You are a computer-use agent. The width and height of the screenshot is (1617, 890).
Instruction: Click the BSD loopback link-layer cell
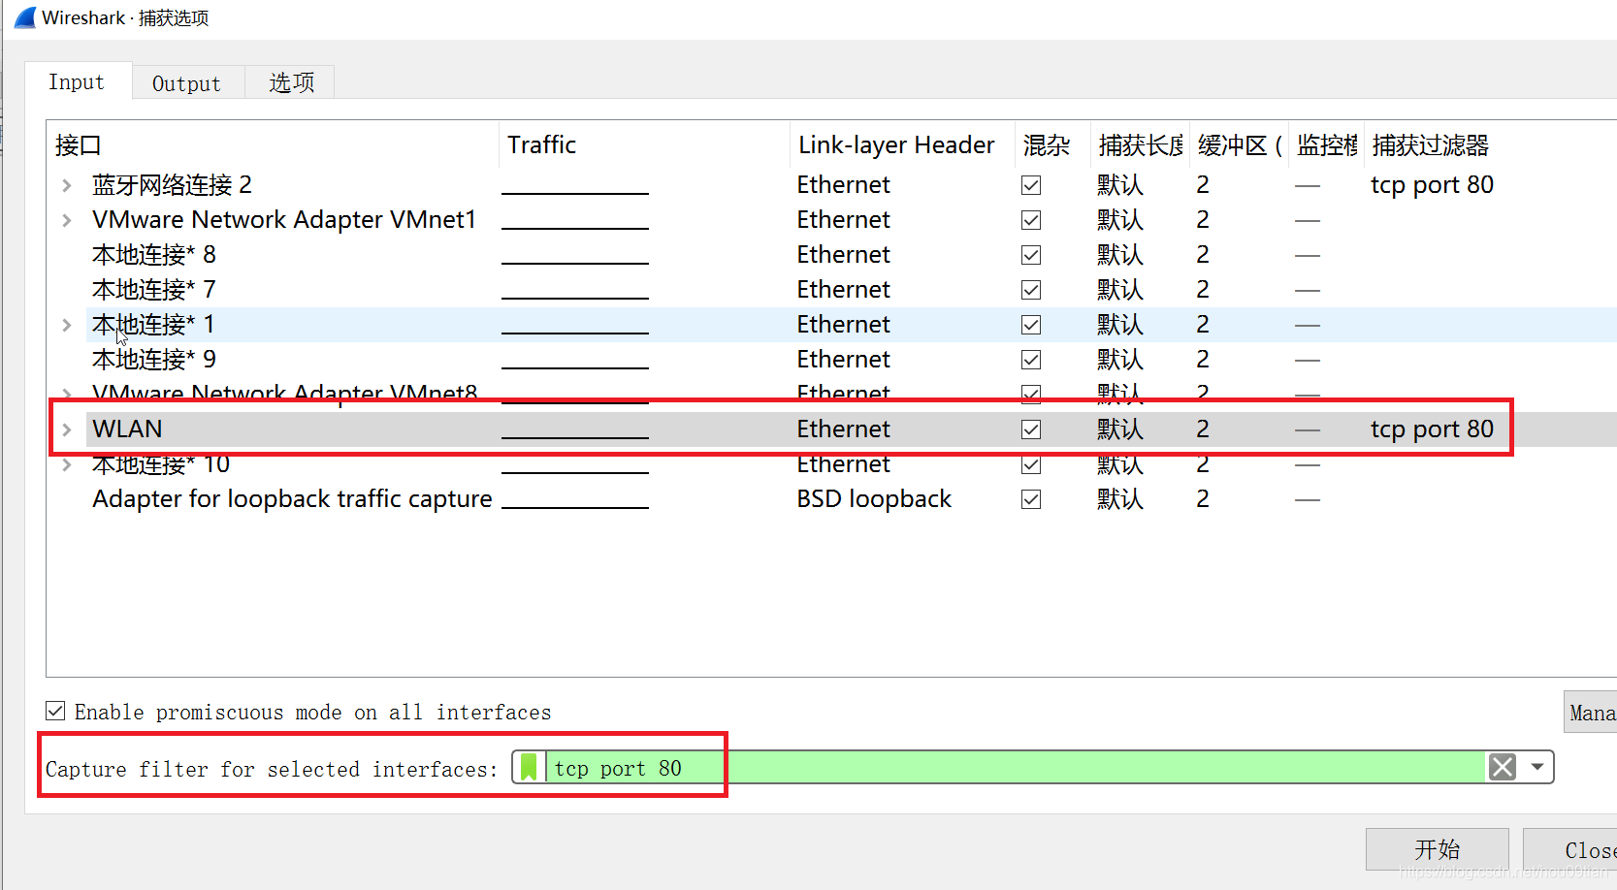tap(874, 499)
